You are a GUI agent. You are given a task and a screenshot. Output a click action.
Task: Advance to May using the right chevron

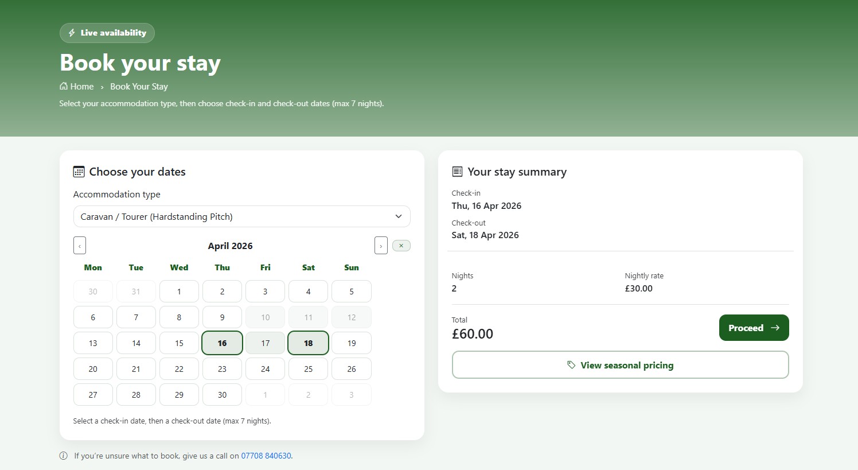tap(381, 245)
